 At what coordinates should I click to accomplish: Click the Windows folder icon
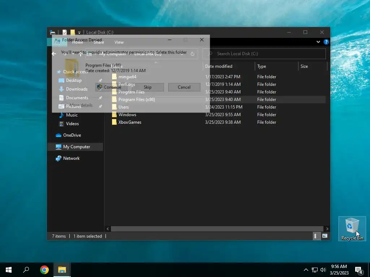tap(114, 114)
